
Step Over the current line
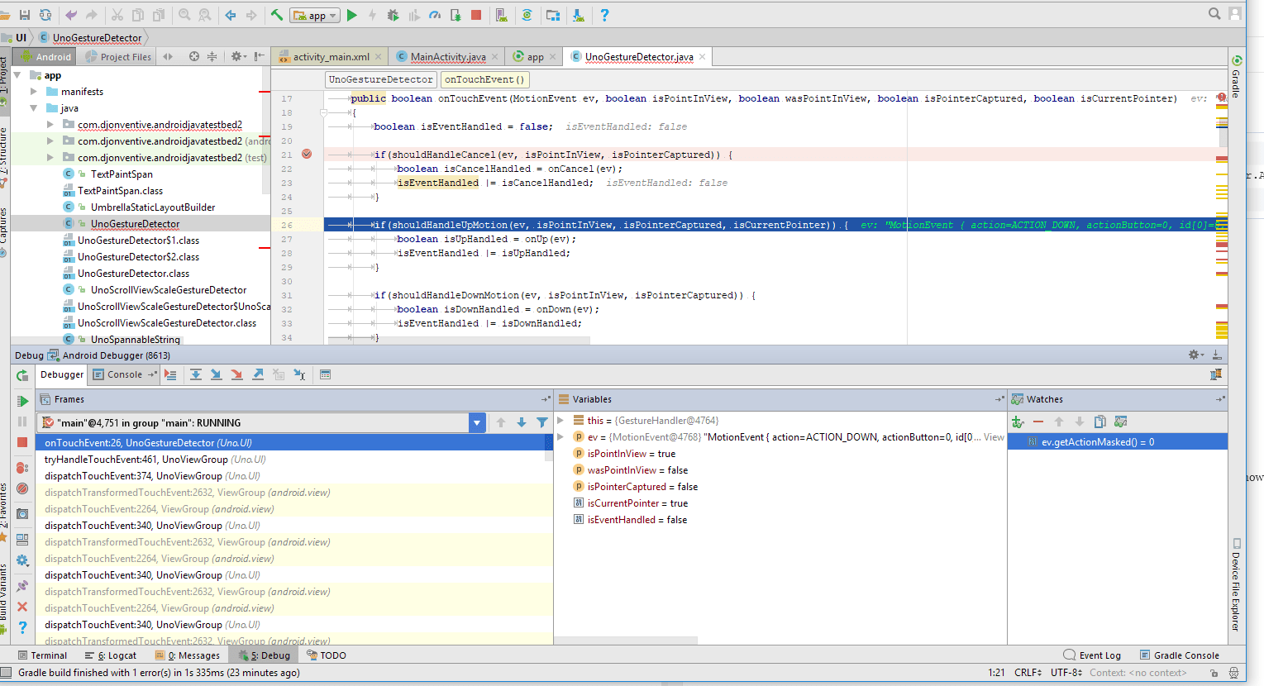pos(196,374)
